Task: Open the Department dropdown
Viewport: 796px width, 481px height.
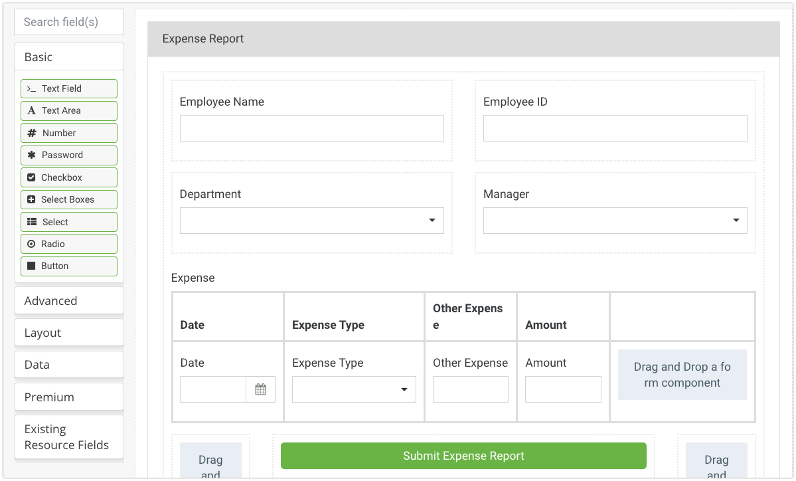Action: (311, 221)
